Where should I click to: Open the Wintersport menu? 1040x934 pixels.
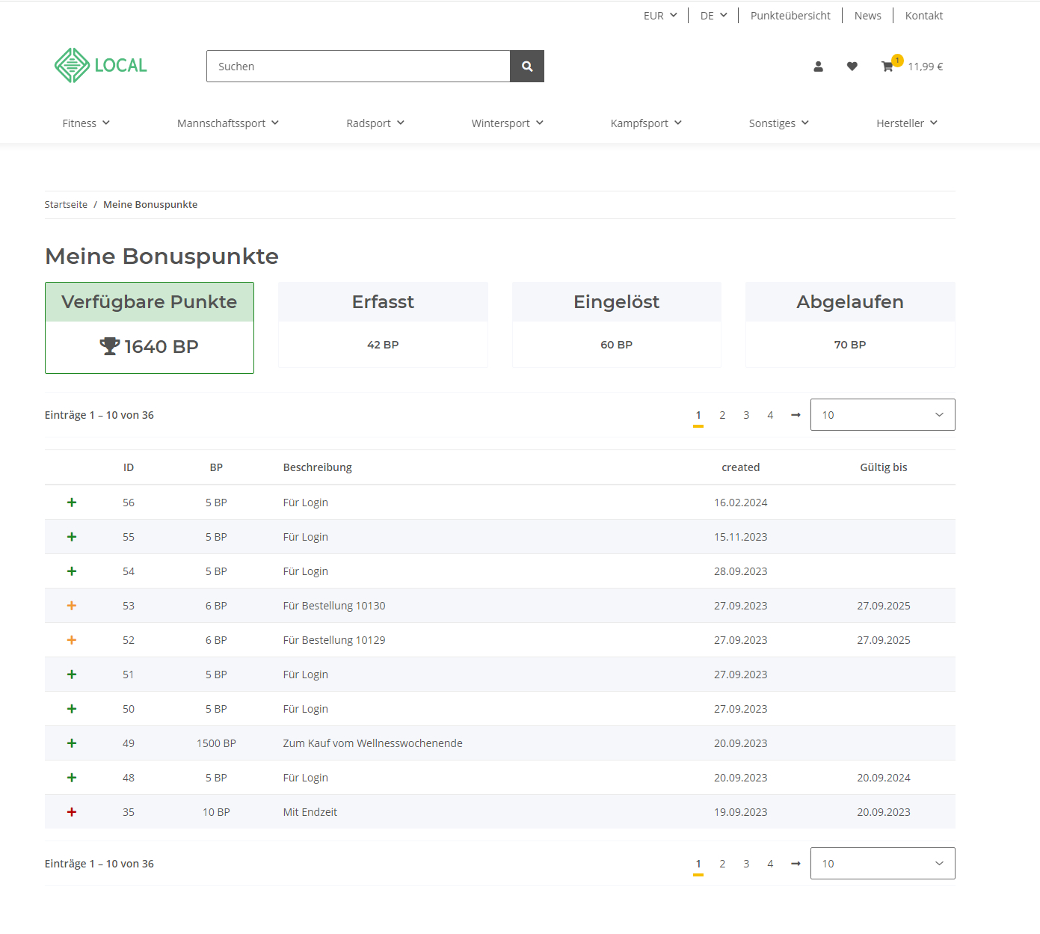[506, 123]
